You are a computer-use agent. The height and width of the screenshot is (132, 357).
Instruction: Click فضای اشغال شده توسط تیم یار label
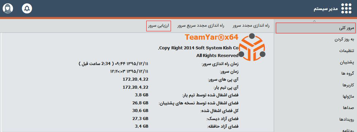pyautogui.click(x=210, y=95)
